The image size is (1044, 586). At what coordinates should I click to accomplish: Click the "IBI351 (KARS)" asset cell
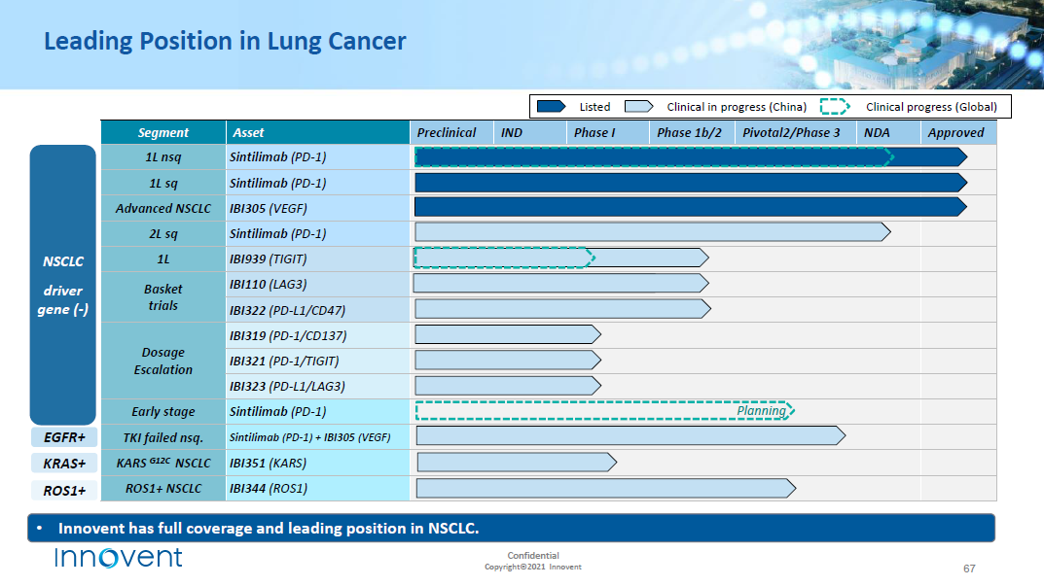coord(317,463)
